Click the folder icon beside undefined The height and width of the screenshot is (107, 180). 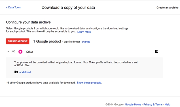click(16, 72)
